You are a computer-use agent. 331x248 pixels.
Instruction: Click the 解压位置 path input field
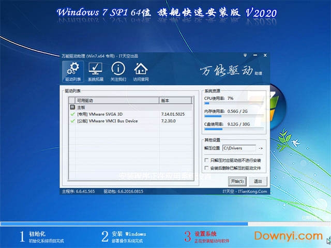pos(239,148)
